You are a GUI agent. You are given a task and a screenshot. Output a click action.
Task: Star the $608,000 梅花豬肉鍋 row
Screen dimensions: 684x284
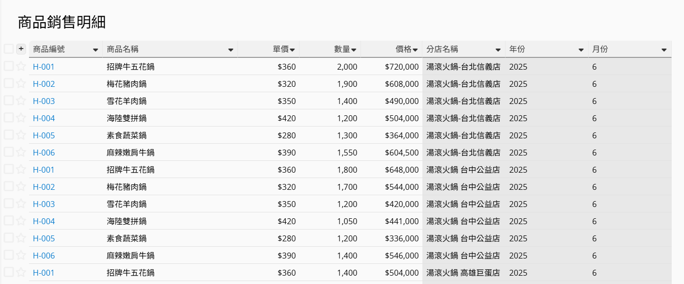[21, 83]
